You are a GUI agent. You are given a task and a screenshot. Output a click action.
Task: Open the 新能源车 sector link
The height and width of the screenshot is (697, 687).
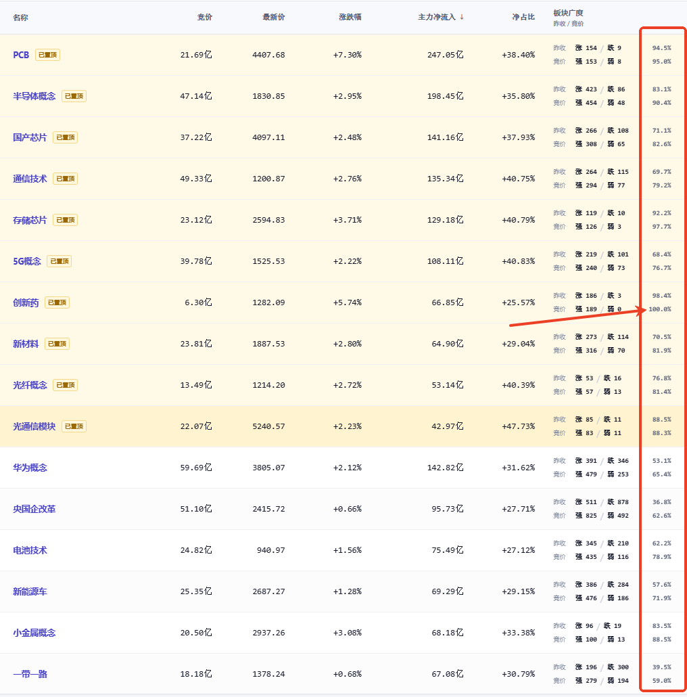coord(30,591)
